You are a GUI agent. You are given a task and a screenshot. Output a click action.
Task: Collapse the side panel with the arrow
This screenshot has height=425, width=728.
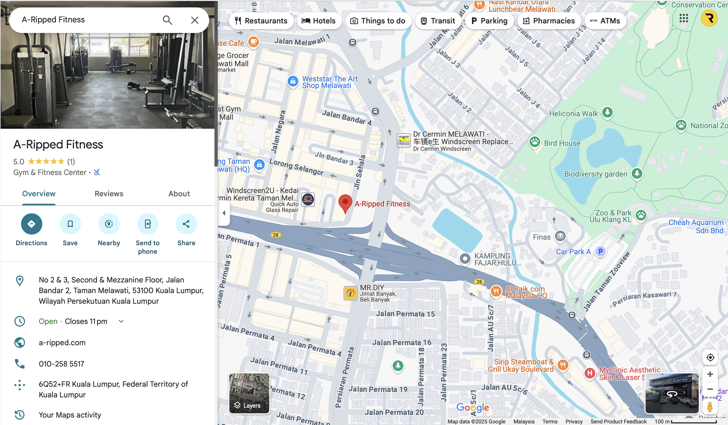pyautogui.click(x=224, y=213)
